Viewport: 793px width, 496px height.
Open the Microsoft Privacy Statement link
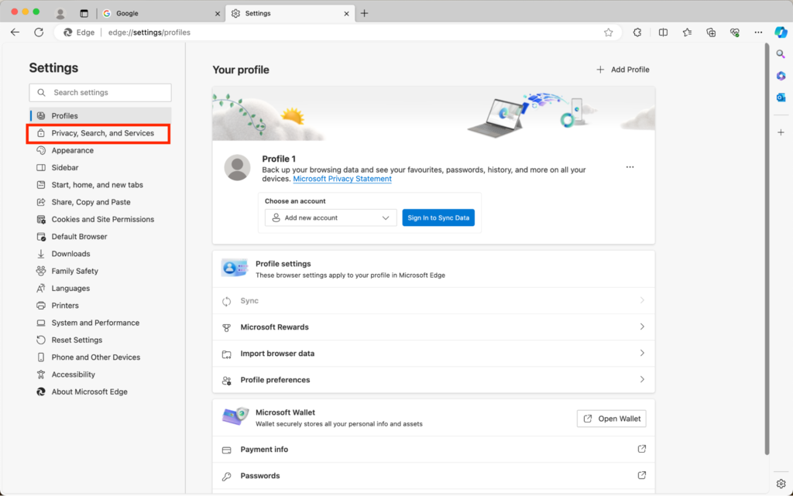[x=342, y=179]
